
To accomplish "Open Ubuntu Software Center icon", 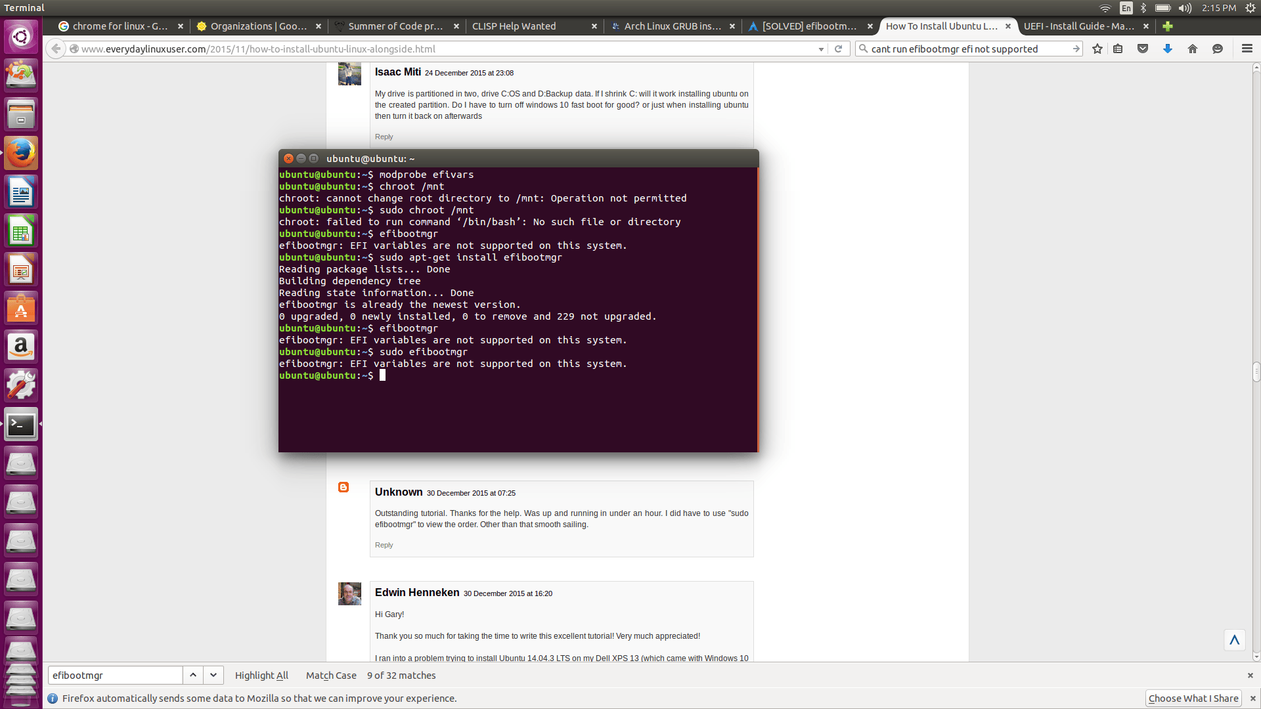I will pos(21,308).
